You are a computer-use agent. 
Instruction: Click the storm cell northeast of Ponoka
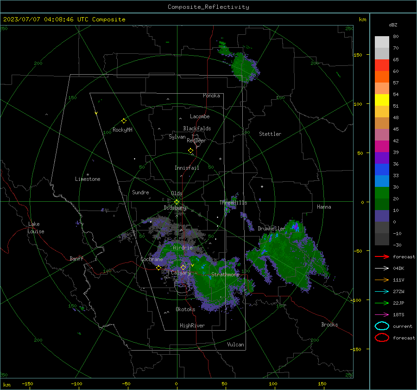[244, 67]
